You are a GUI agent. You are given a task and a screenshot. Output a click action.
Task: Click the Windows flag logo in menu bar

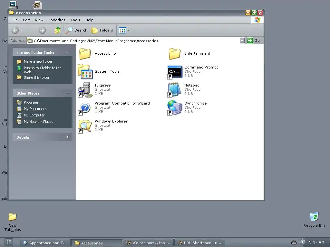[257, 20]
